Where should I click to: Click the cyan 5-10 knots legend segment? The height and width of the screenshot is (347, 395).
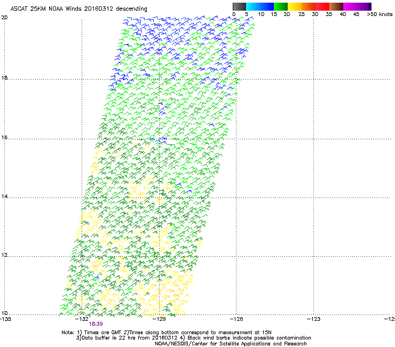[253, 6]
